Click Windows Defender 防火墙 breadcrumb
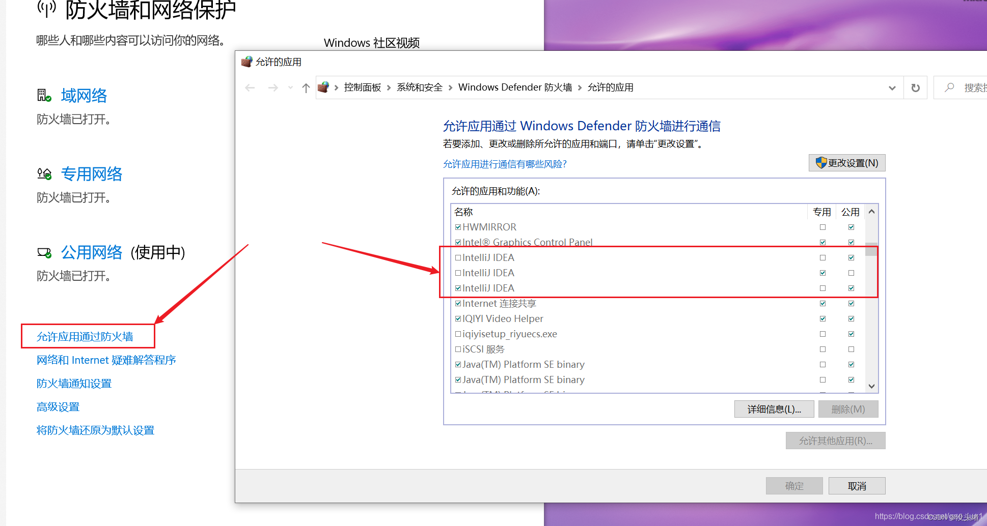The height and width of the screenshot is (526, 987). point(515,87)
